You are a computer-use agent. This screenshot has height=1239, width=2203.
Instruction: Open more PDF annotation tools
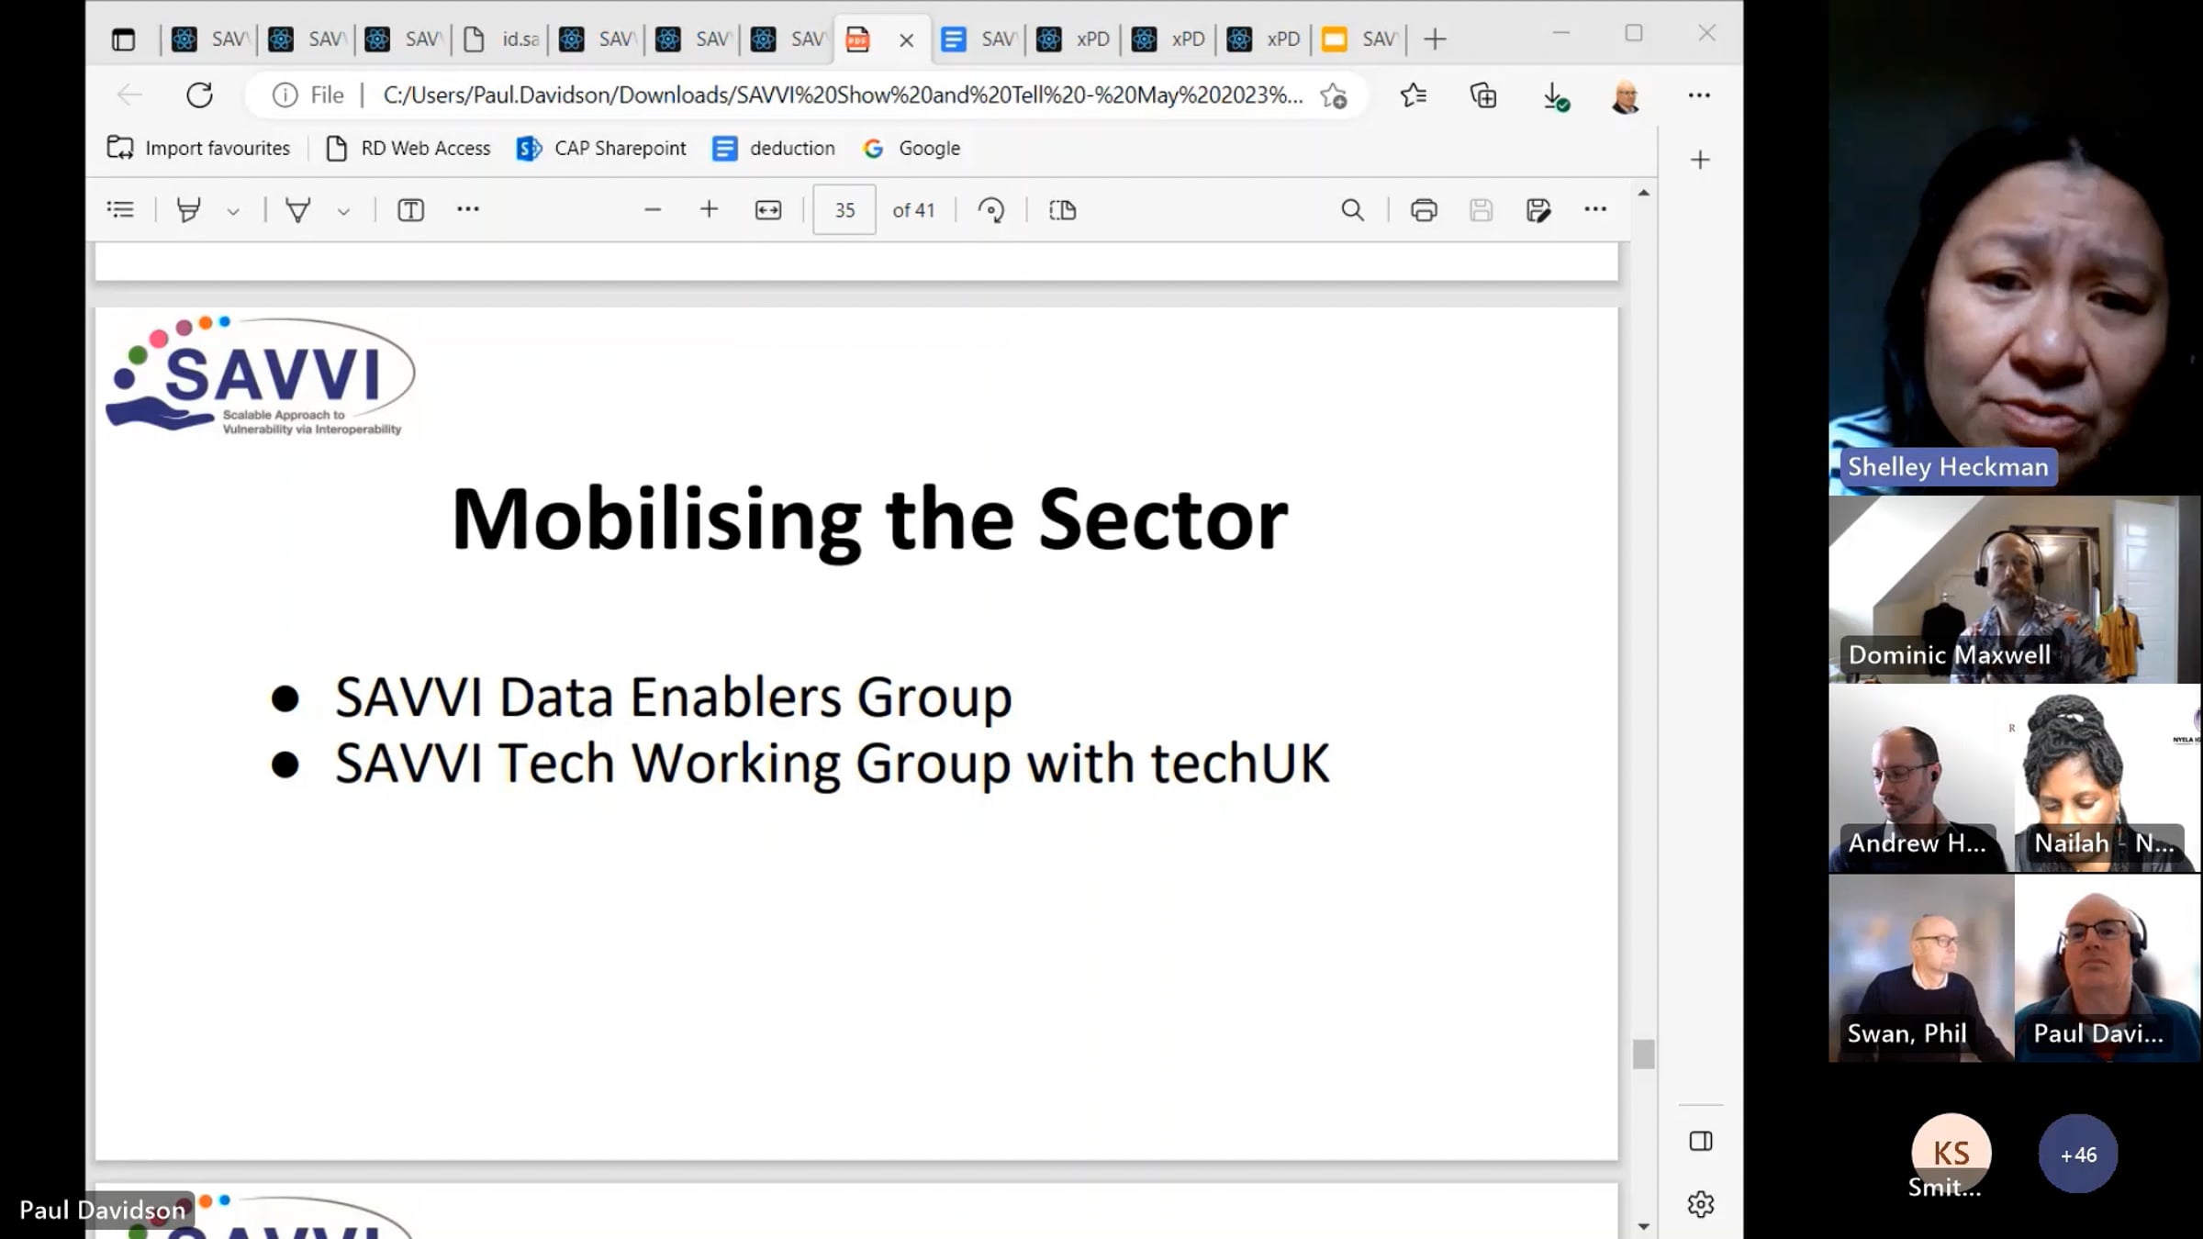(x=468, y=210)
